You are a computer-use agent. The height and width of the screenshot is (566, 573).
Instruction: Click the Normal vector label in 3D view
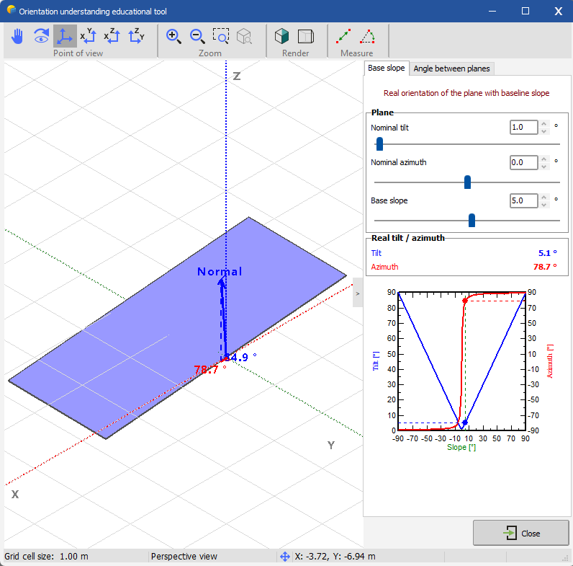coord(220,271)
